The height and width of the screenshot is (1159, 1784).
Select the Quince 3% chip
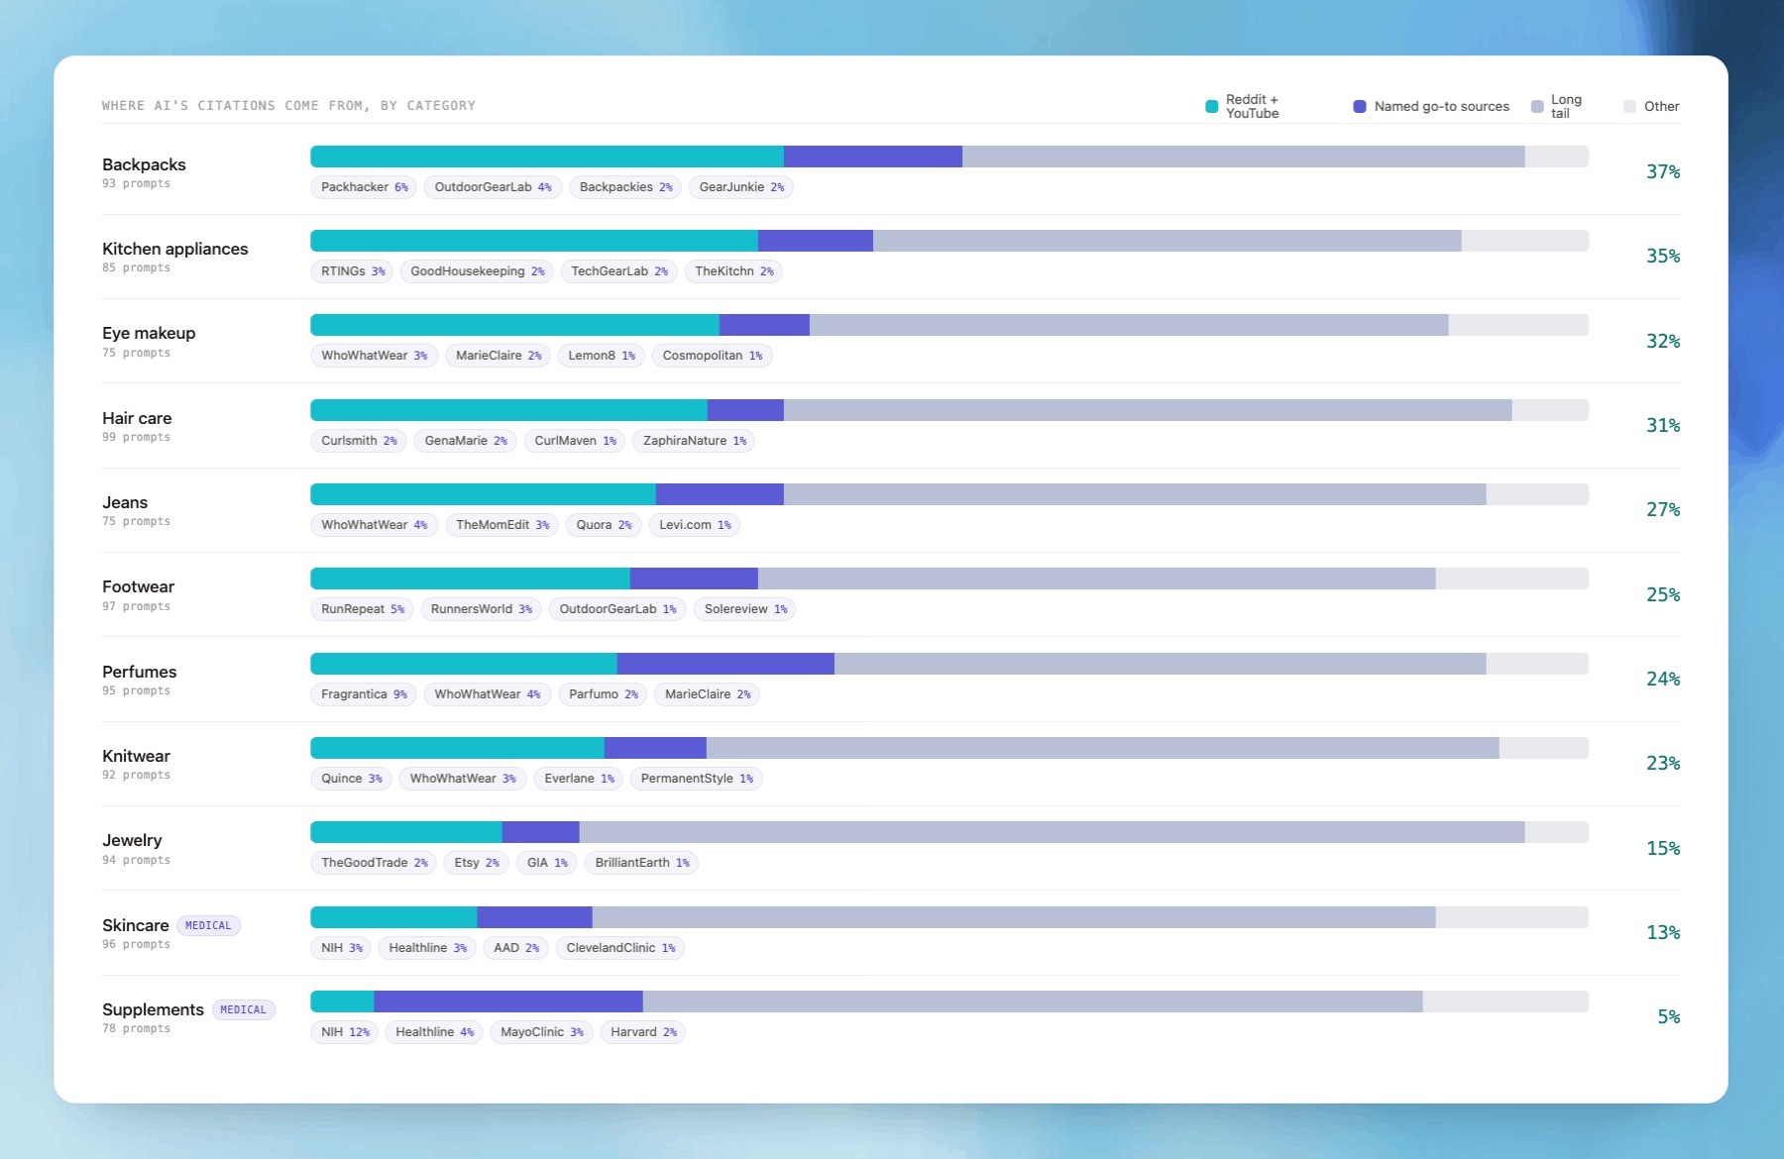[351, 779]
